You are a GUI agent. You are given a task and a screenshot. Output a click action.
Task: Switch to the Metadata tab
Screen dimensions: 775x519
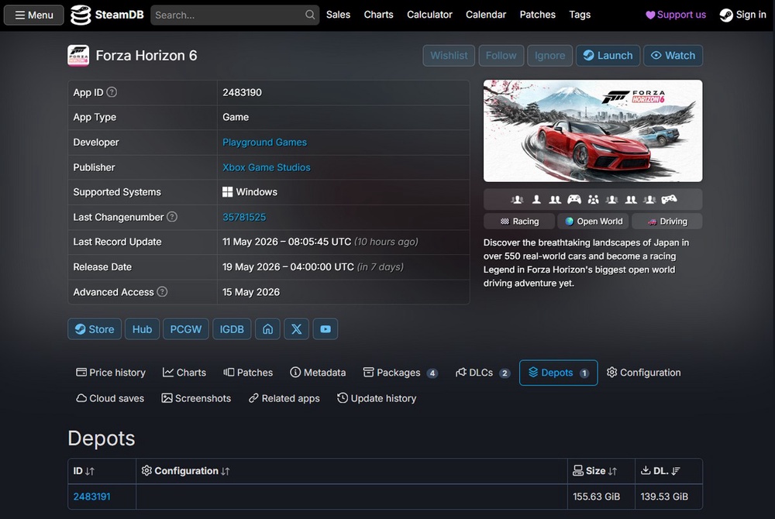(x=318, y=373)
